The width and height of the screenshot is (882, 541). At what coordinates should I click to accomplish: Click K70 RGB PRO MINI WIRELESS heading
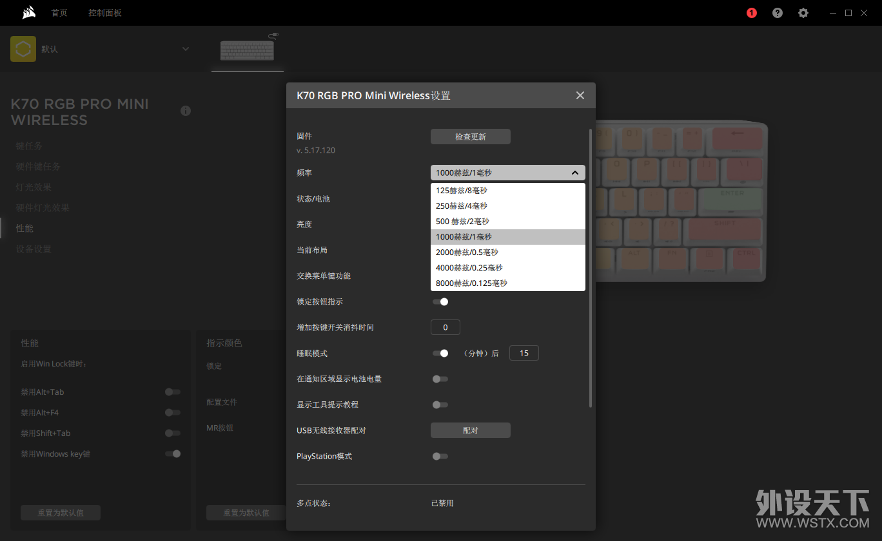coord(80,112)
